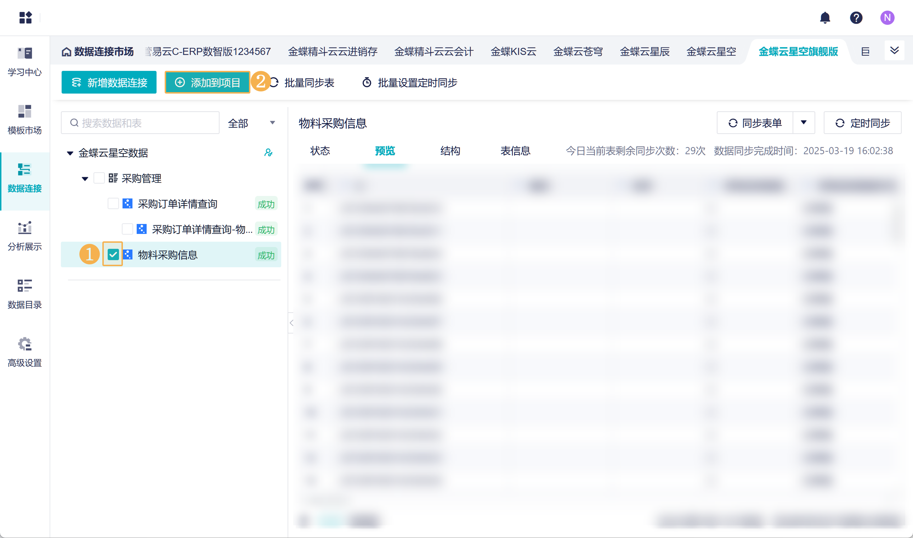Click the app grid logo icon

click(25, 17)
